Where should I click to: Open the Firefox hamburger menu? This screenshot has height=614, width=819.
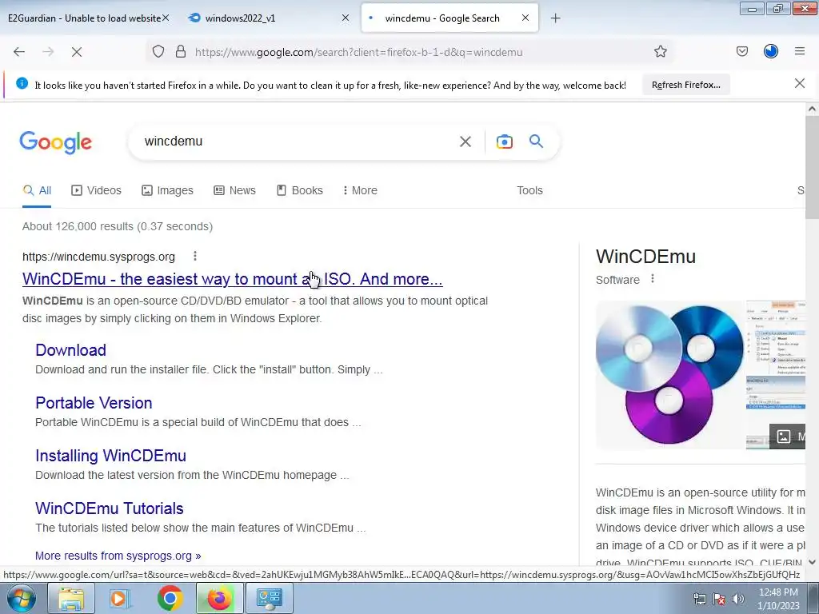click(x=800, y=51)
